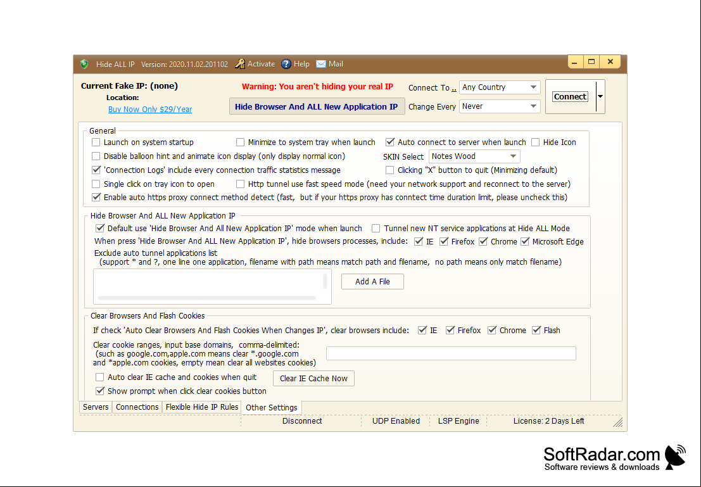Image resolution: width=701 pixels, height=487 pixels.
Task: Click the License: 2 Days Left status
Action: tap(548, 421)
